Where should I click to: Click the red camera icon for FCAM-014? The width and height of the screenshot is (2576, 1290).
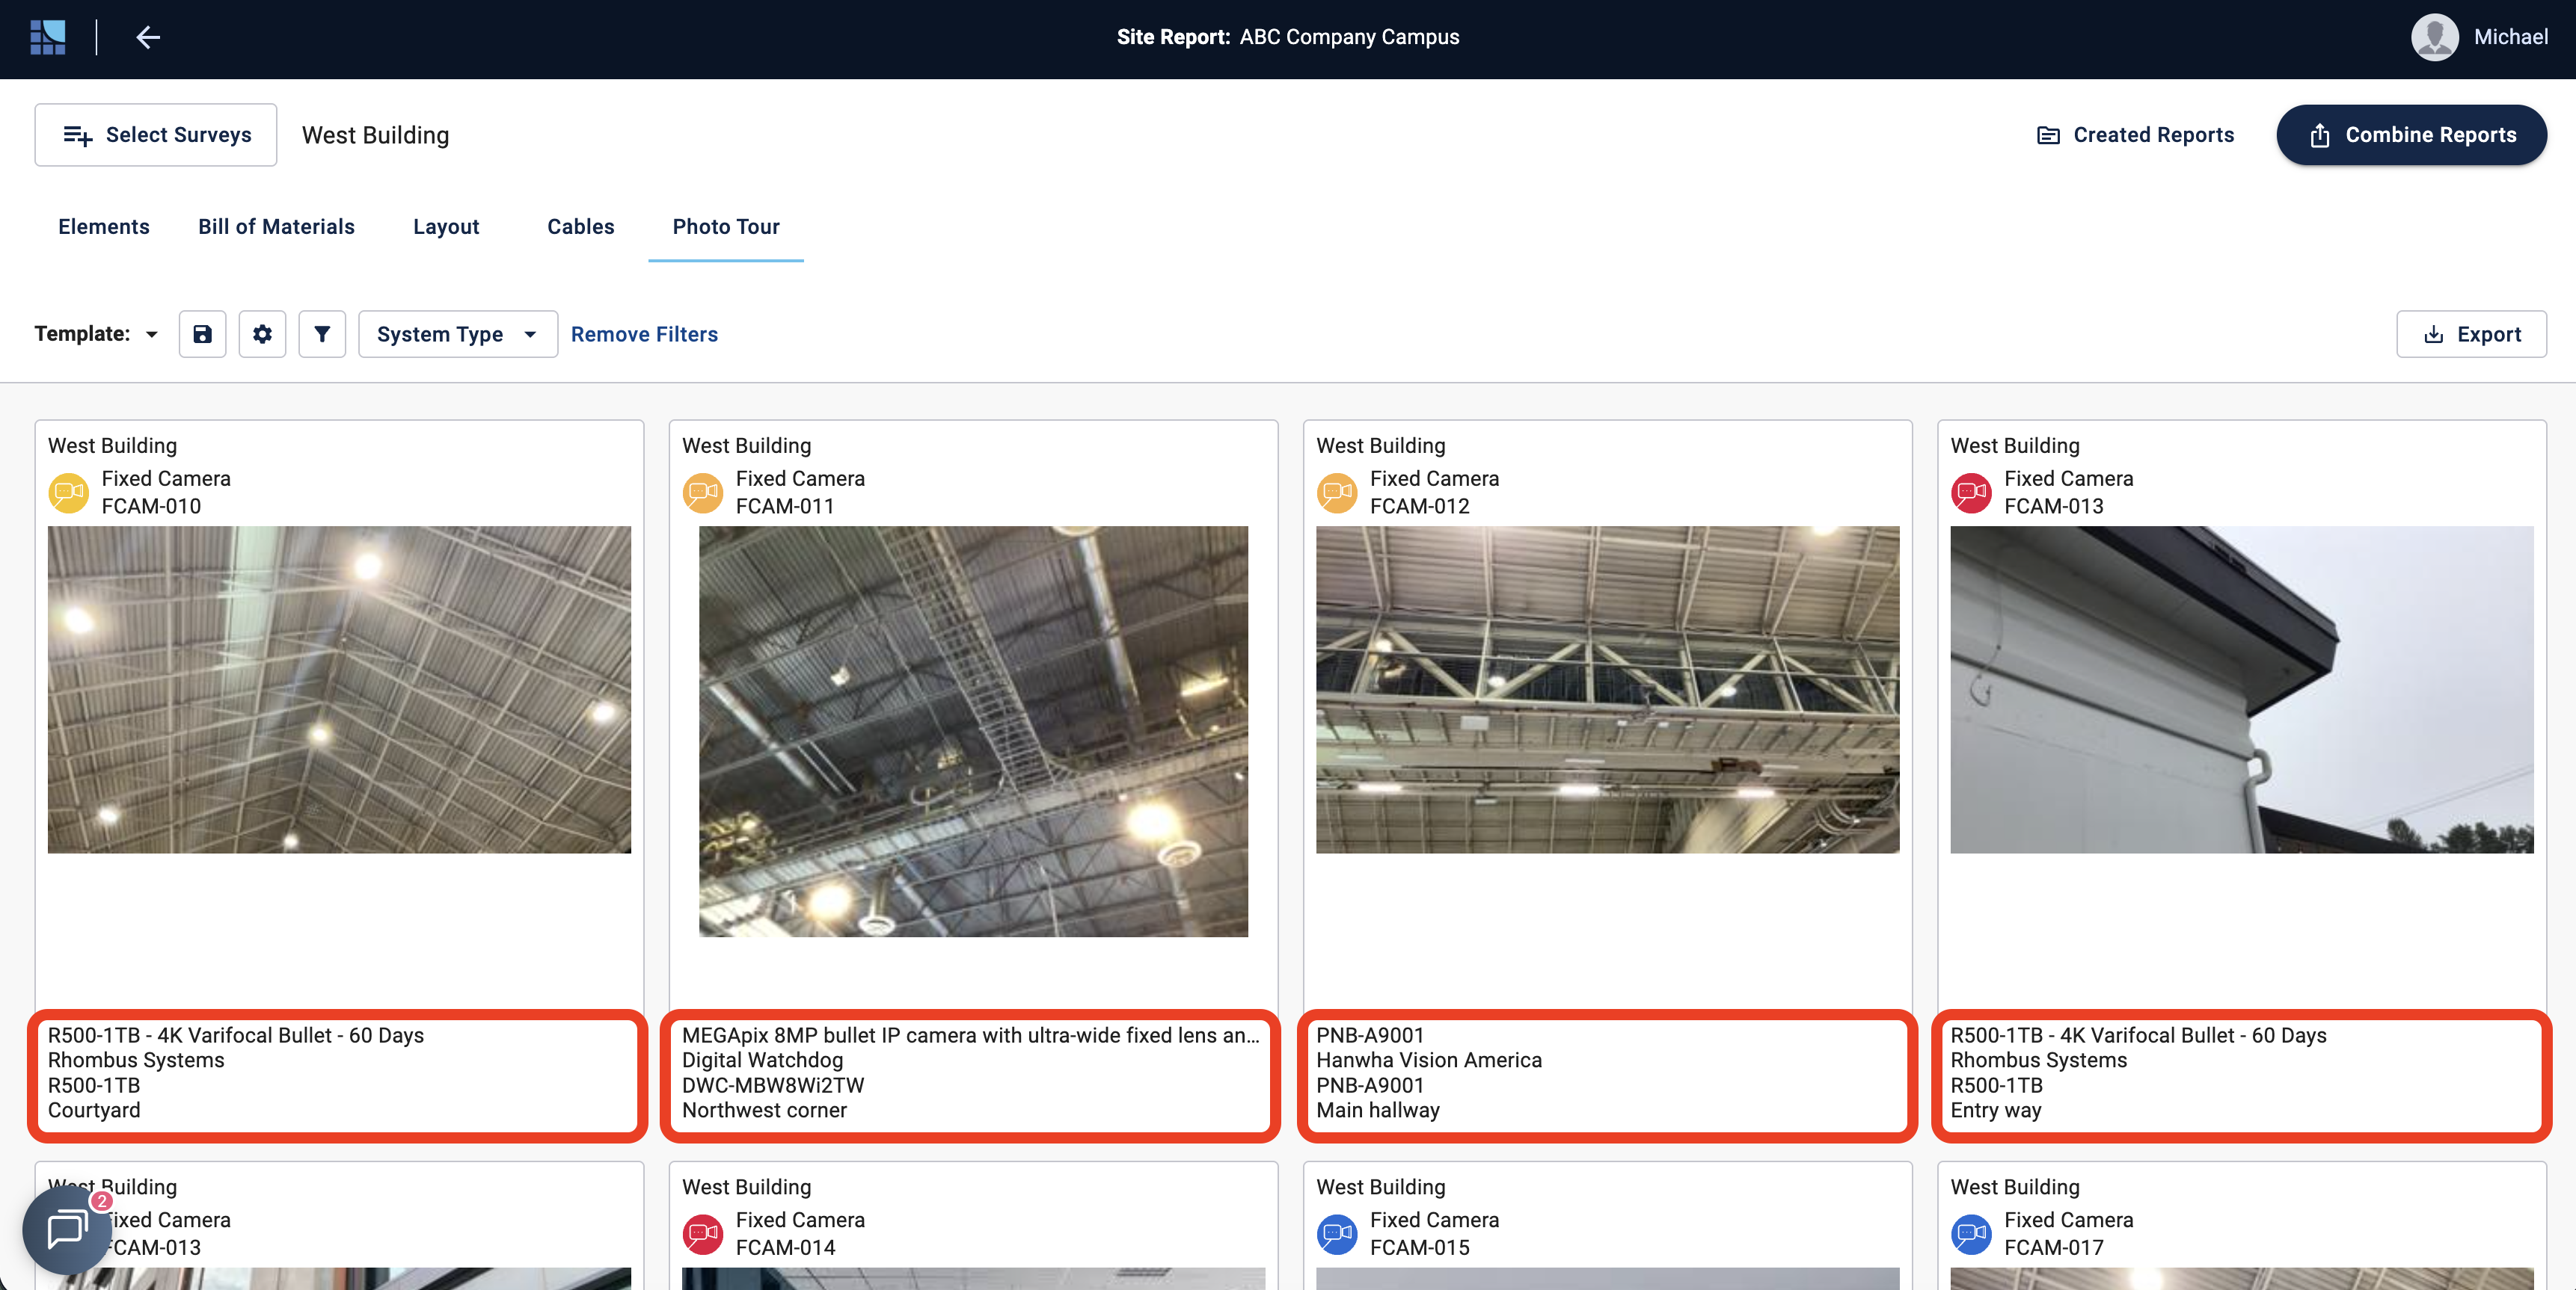click(x=702, y=1234)
